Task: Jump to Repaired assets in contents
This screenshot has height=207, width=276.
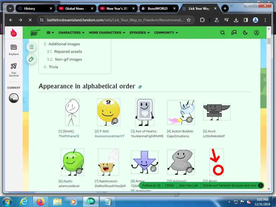Action: tap(68, 51)
